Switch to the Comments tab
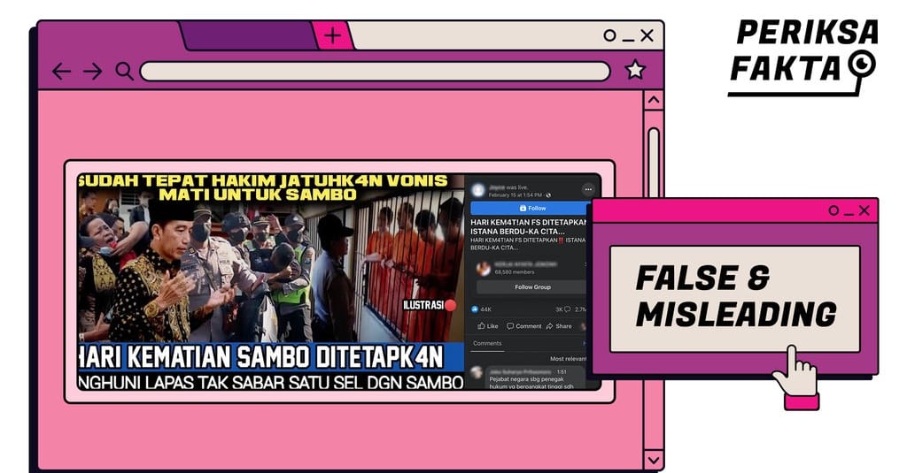Image resolution: width=907 pixels, height=473 pixels. [487, 343]
